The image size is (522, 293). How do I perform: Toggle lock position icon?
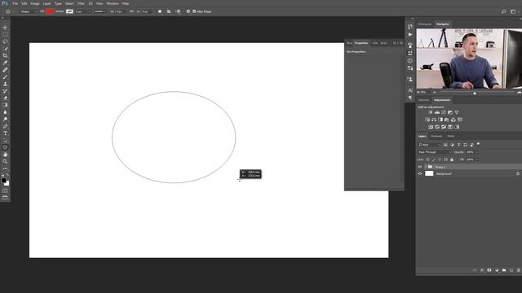point(440,160)
